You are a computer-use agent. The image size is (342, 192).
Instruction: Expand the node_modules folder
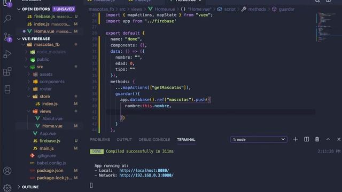(x=51, y=52)
